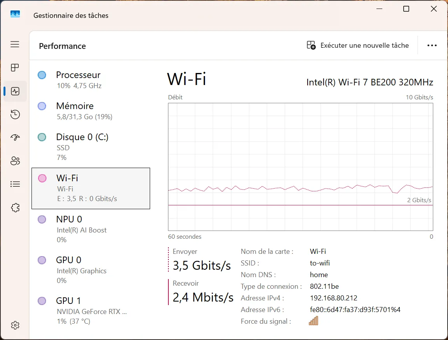Click the connection type value 802.11be
This screenshot has height=340, width=448.
(x=324, y=286)
